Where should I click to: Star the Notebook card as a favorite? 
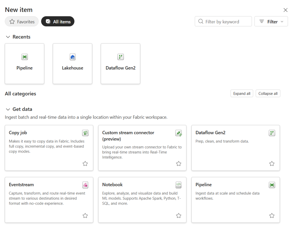pyautogui.click(x=179, y=216)
